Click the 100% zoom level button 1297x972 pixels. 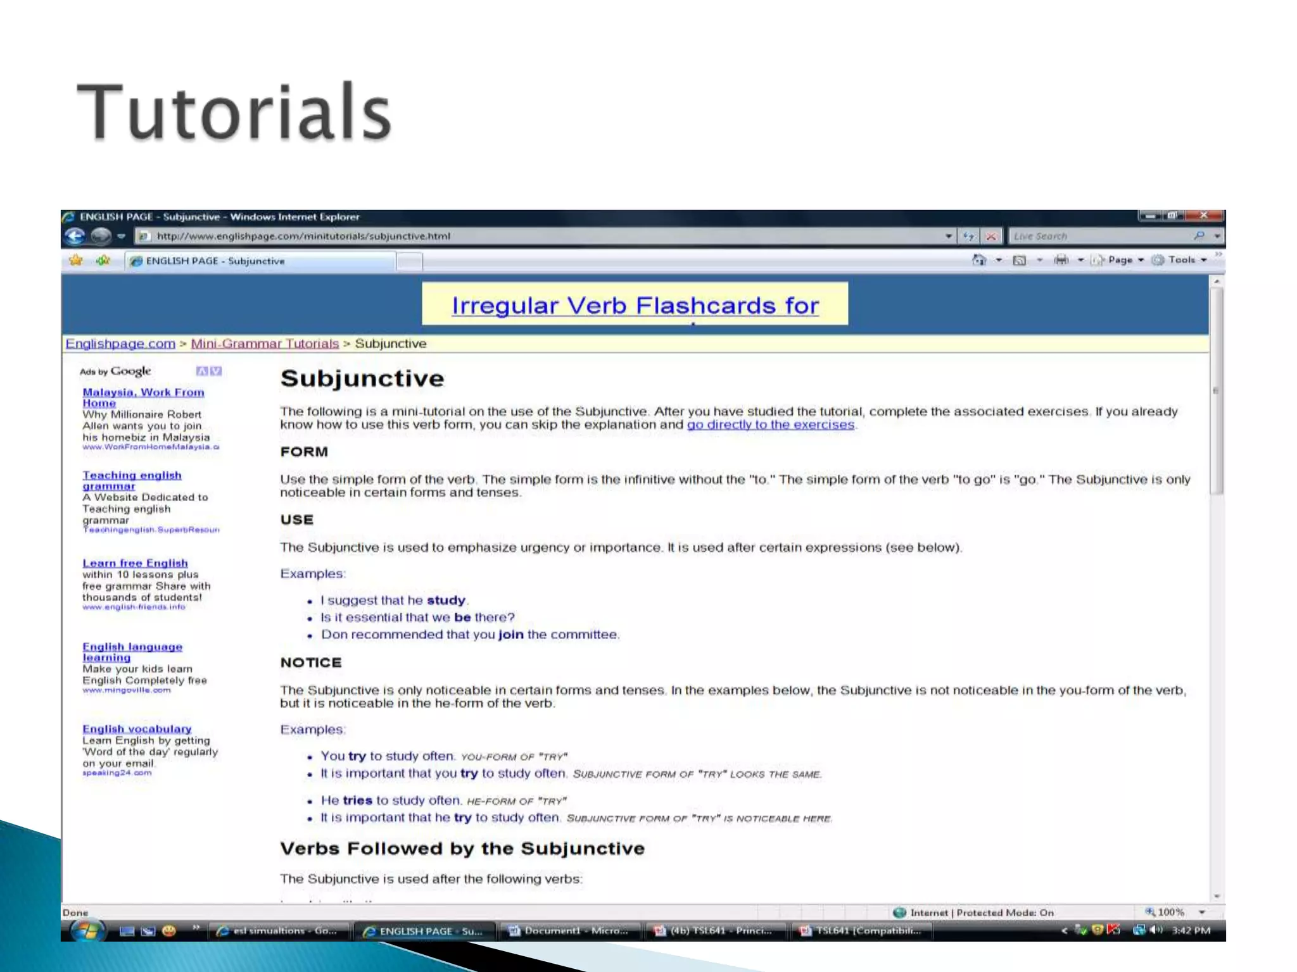click(x=1164, y=912)
